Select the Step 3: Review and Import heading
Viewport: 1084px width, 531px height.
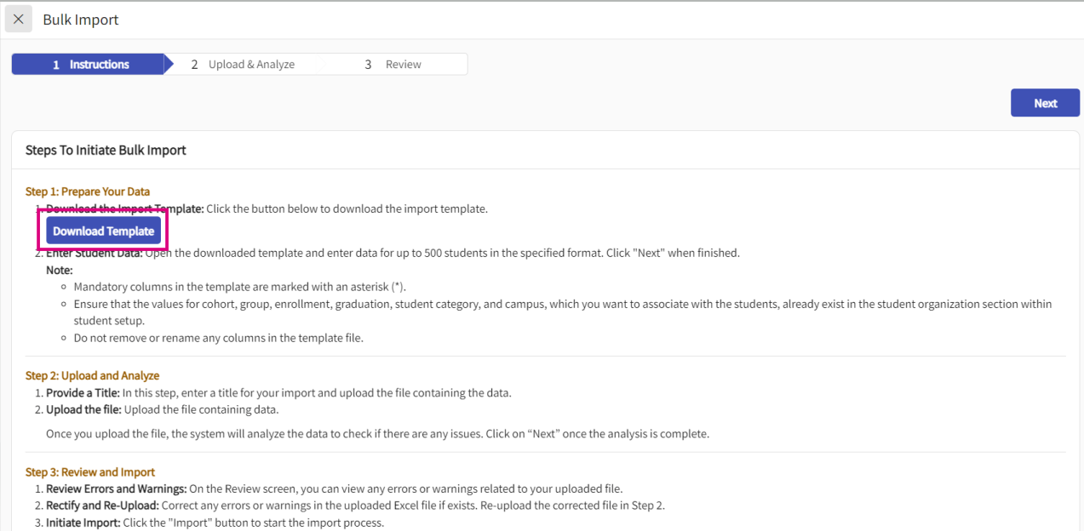(90, 472)
